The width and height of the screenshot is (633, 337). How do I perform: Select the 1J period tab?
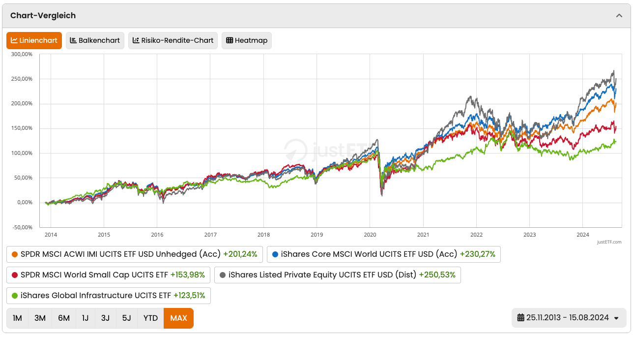point(85,318)
